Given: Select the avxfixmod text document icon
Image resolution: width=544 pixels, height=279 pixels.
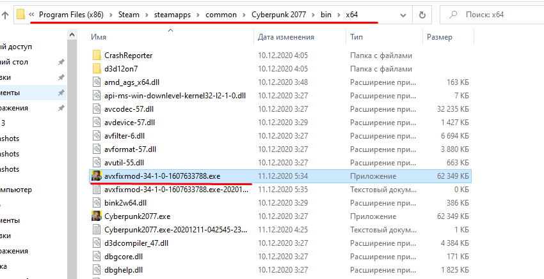Looking at the screenshot, I should pyautogui.click(x=97, y=190).
